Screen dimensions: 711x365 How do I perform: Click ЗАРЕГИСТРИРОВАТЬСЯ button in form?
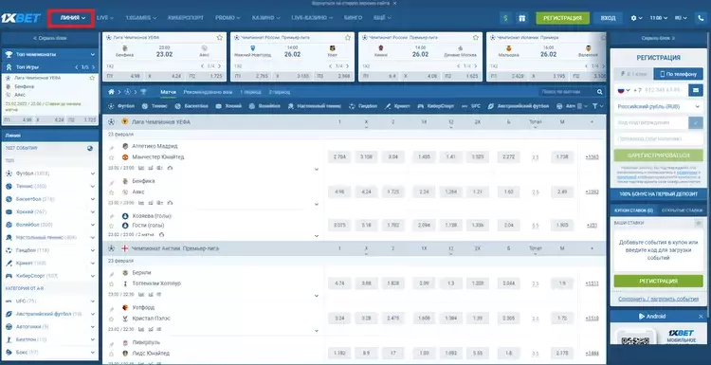[659, 155]
